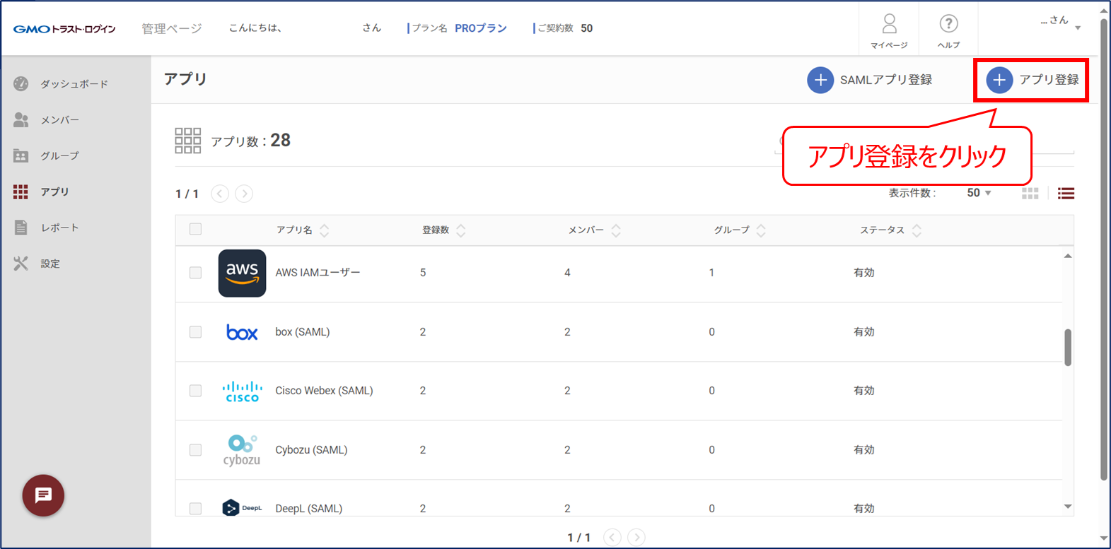This screenshot has width=1111, height=549.
Task: Sort by 登録数 column arrows
Action: 461,230
